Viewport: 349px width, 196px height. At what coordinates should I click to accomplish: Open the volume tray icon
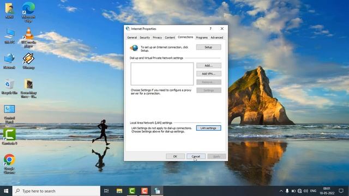coord(306,191)
